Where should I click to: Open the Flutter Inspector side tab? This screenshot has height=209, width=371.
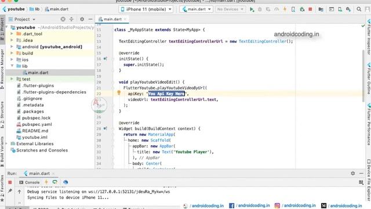point(369,37)
